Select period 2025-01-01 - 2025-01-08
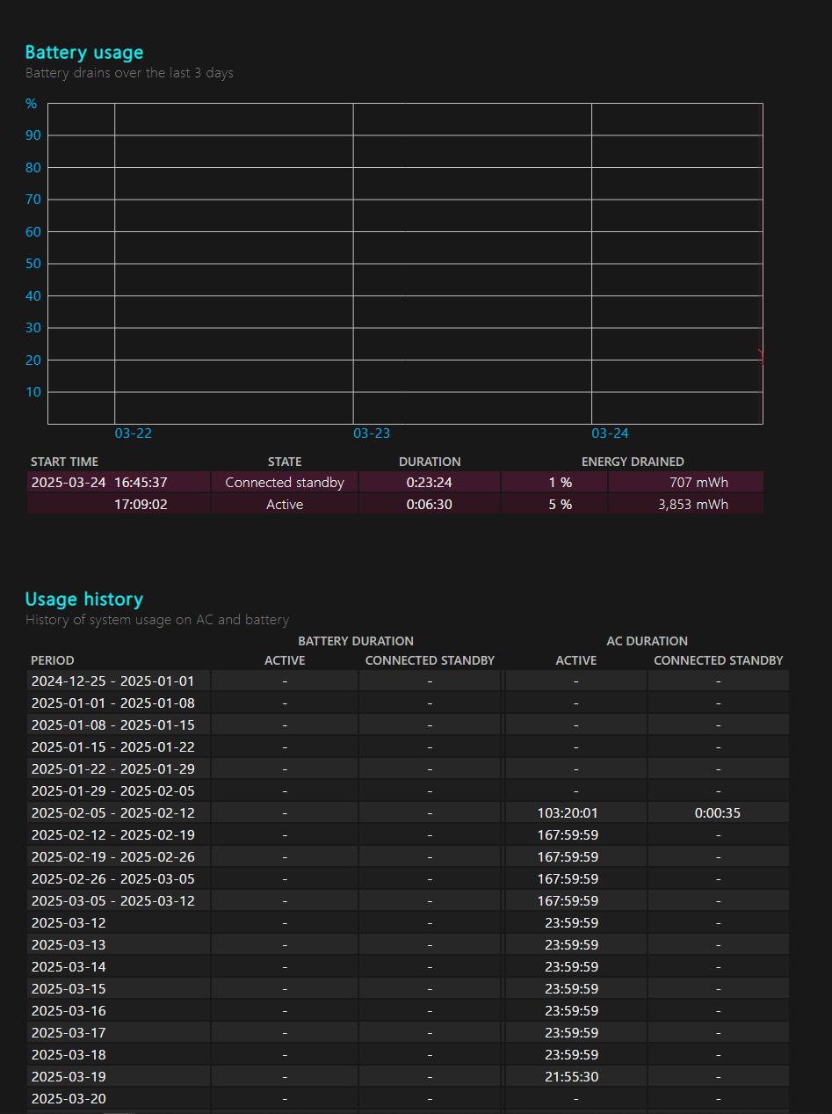 113,703
